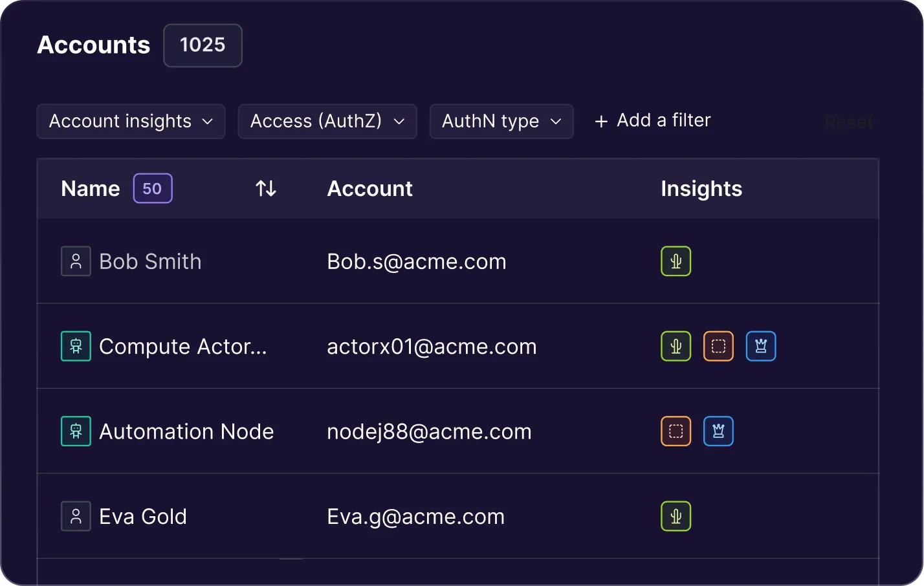Click the Add a filter button
This screenshot has height=586, width=924.
[652, 120]
